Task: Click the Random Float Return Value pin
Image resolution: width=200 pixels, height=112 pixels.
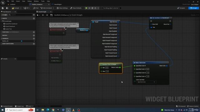Action: click(x=120, y=68)
